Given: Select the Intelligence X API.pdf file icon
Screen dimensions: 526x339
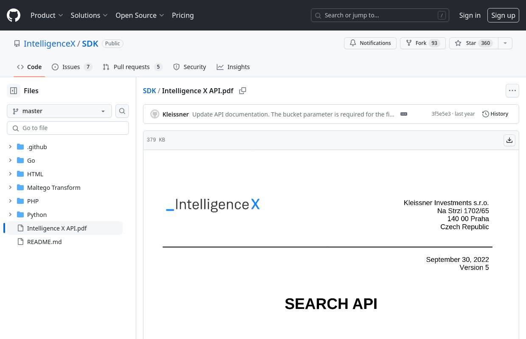Looking at the screenshot, I should point(20,228).
